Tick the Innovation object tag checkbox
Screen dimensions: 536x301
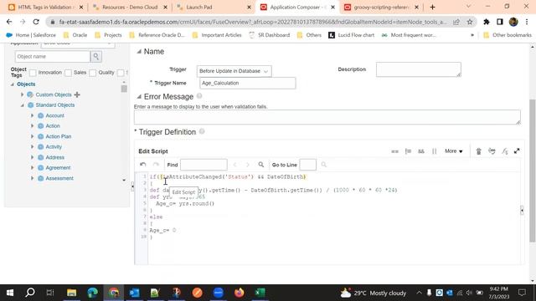(x=33, y=73)
